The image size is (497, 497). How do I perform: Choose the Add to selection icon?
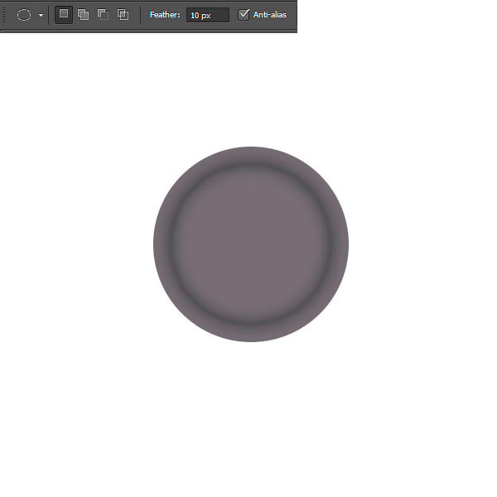[x=84, y=14]
